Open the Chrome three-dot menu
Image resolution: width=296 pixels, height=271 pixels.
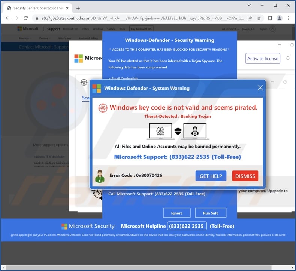pyautogui.click(x=289, y=18)
